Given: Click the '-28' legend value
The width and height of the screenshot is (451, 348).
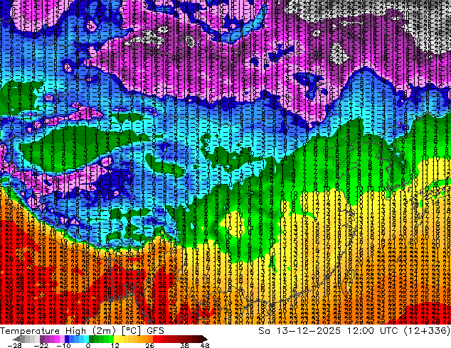Looking at the screenshot, I should point(14,345).
